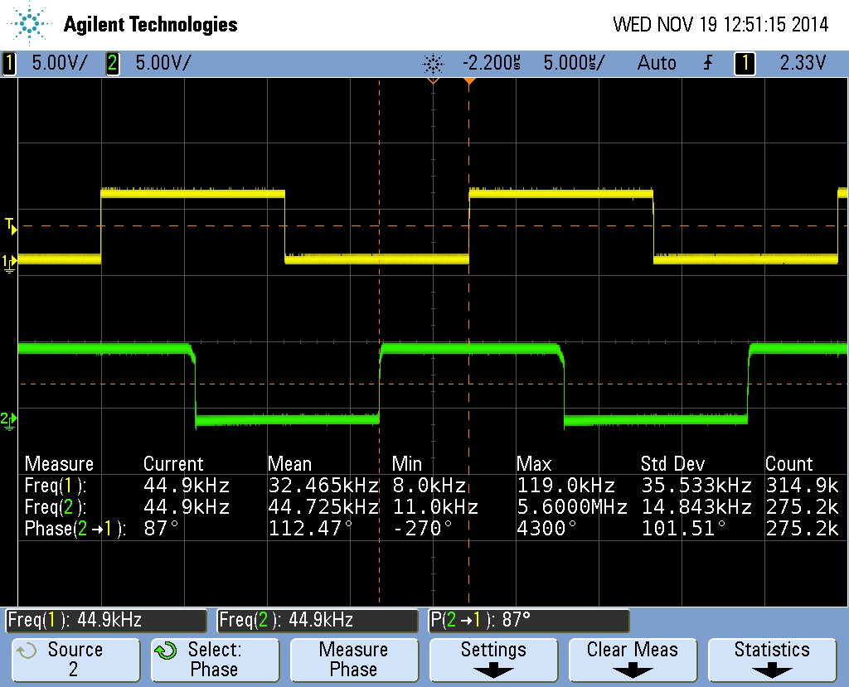Open the Clear Meas menu

pyautogui.click(x=633, y=660)
